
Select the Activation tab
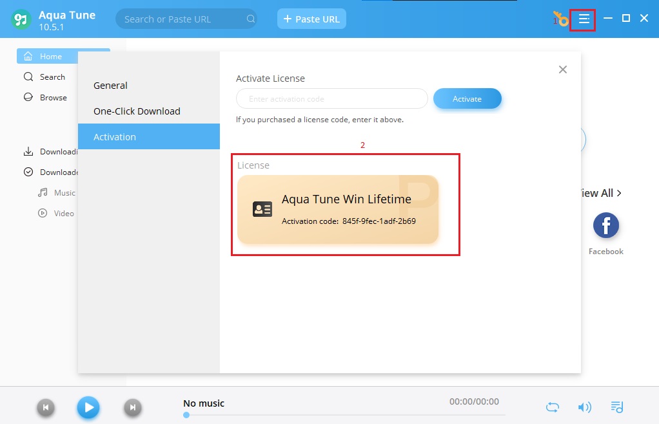tap(149, 136)
